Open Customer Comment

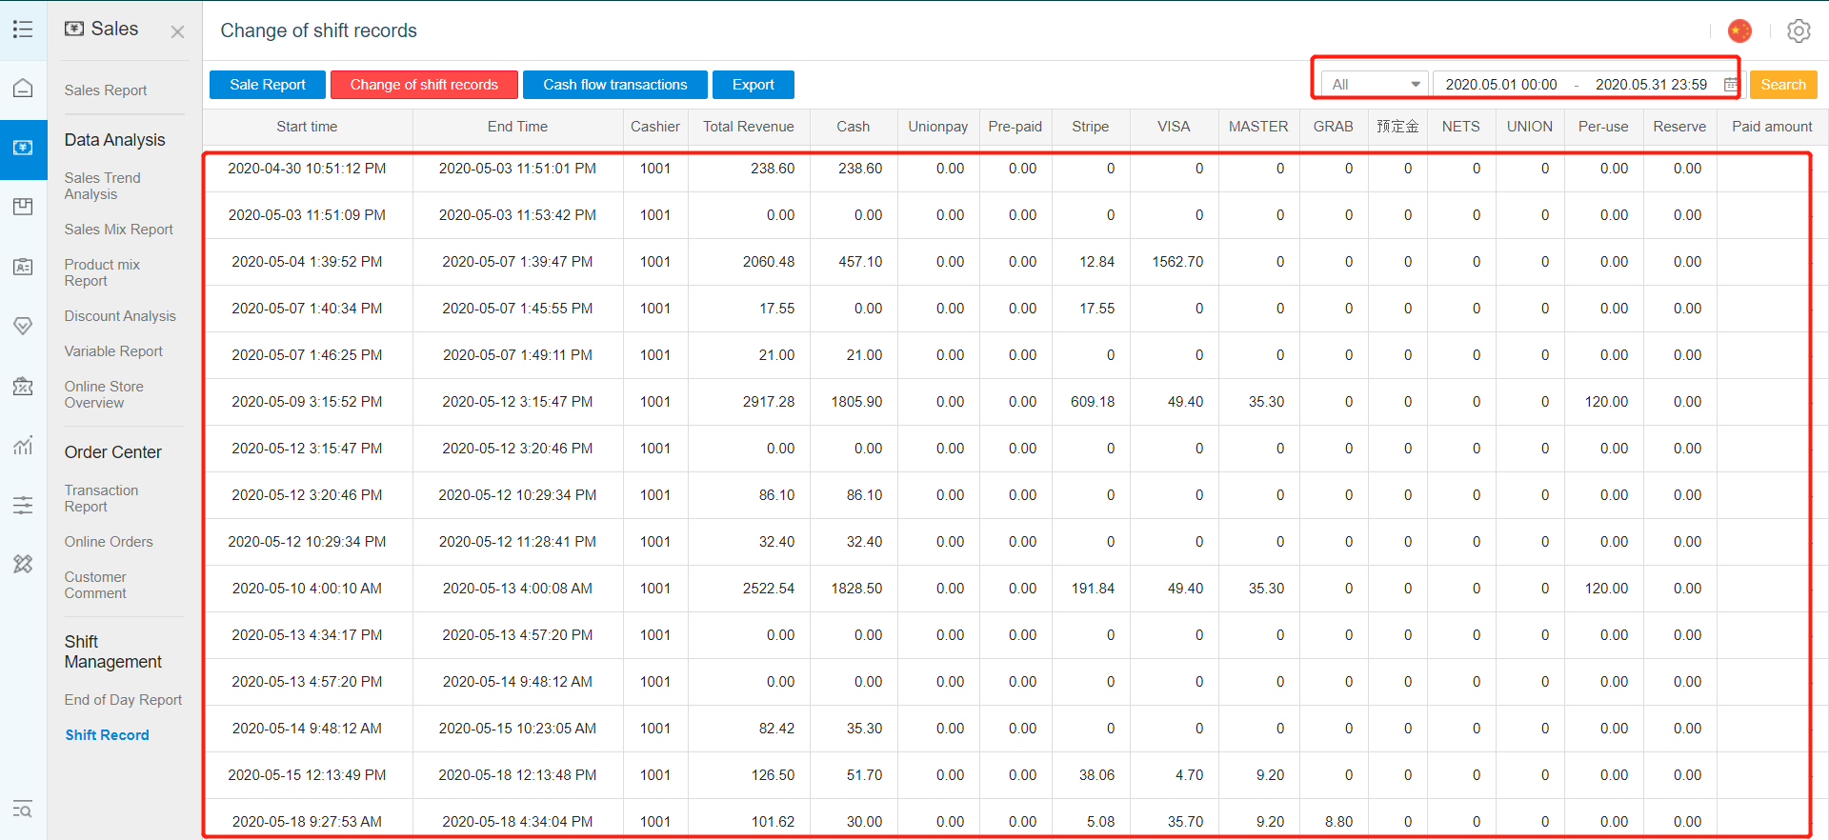tap(95, 585)
